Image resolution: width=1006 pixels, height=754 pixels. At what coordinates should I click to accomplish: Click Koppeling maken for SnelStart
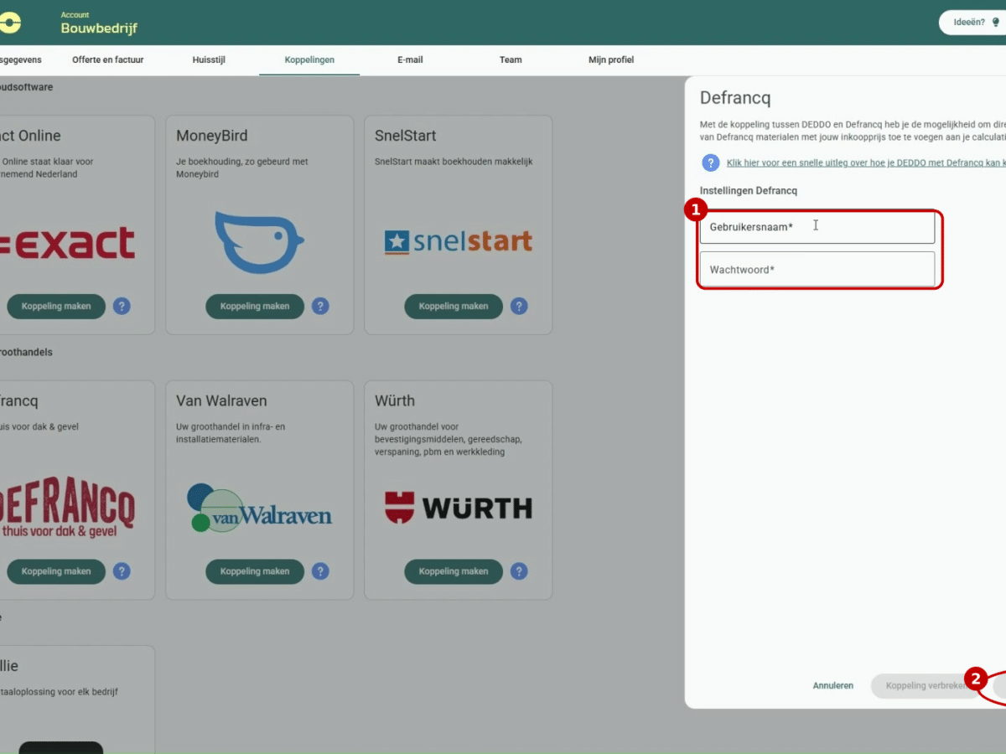(x=454, y=307)
